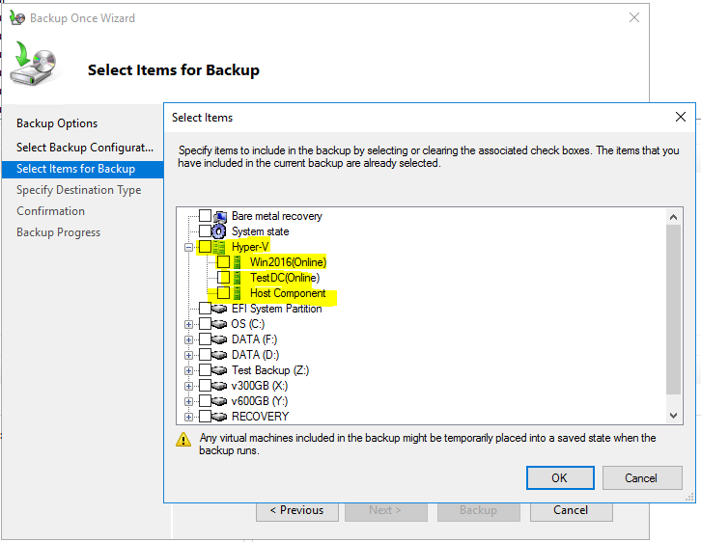Tick the Win2016(Online) checkbox
The image size is (701, 542).
(224, 262)
